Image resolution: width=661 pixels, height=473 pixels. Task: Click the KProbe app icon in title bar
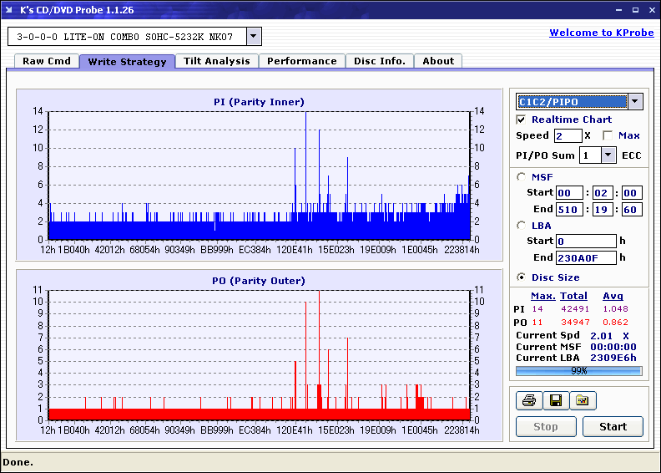pyautogui.click(x=9, y=9)
